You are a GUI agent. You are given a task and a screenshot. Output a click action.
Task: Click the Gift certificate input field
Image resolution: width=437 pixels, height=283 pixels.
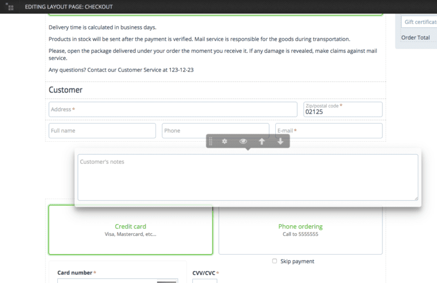419,22
